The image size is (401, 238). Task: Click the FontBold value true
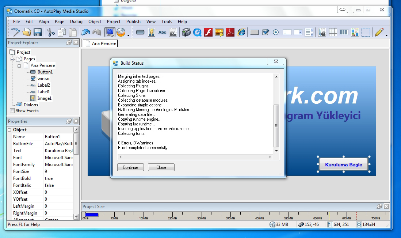pos(58,178)
